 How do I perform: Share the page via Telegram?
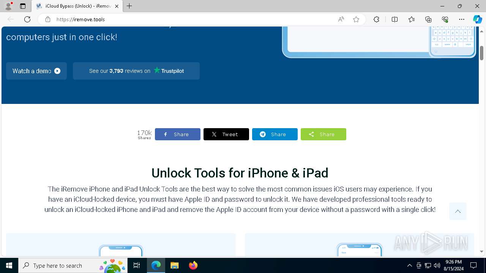(x=275, y=134)
